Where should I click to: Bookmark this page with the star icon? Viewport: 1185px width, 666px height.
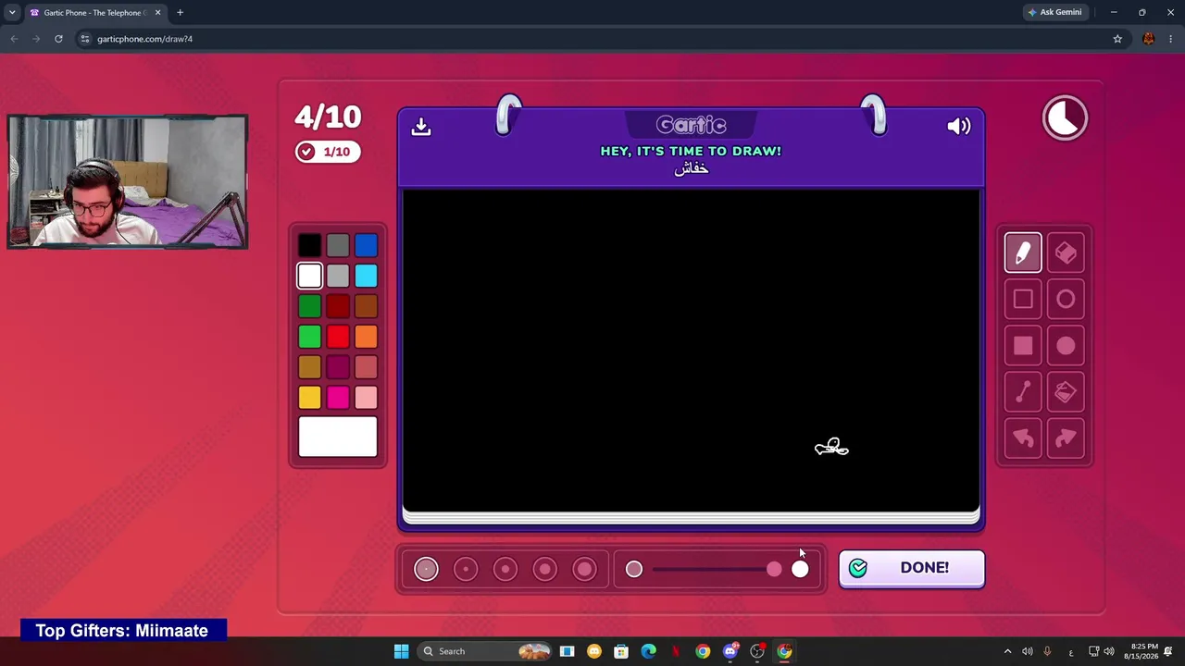tap(1117, 39)
